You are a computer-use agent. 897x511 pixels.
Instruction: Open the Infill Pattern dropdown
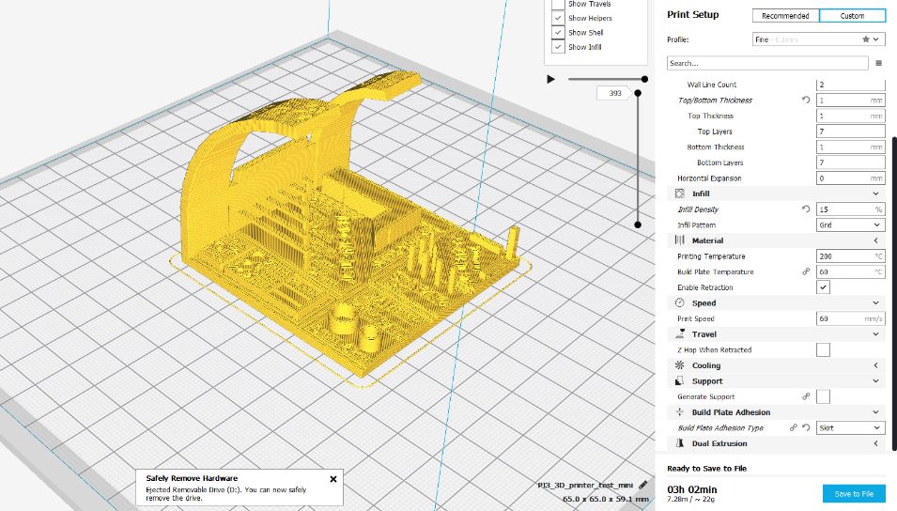[851, 225]
